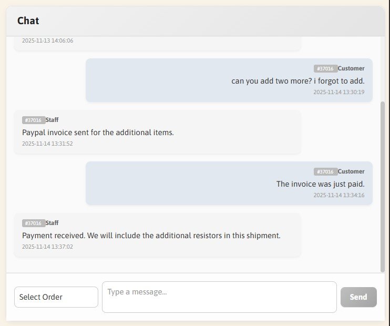Screen dimensions: 390x326
Task: Click Staff label on Payment received message
Action: (x=52, y=223)
